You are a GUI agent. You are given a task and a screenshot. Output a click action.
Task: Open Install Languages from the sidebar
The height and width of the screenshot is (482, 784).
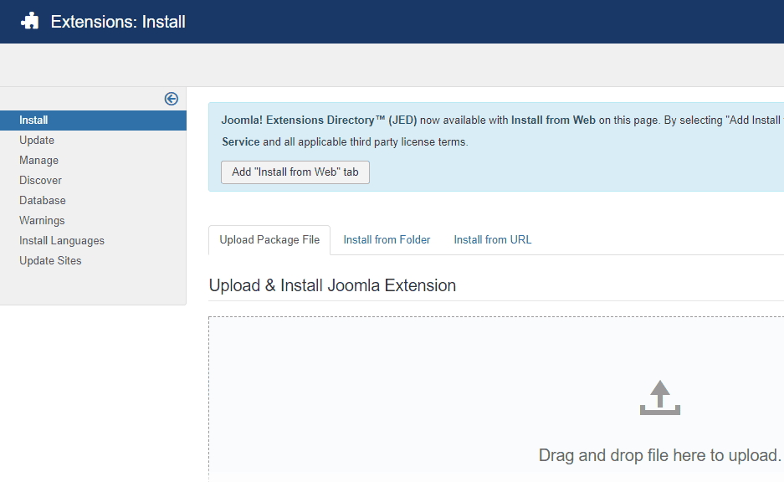[61, 240]
